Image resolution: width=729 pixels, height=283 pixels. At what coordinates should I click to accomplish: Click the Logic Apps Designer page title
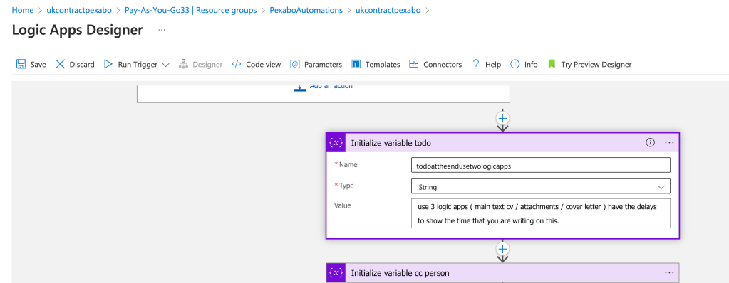pos(77,30)
